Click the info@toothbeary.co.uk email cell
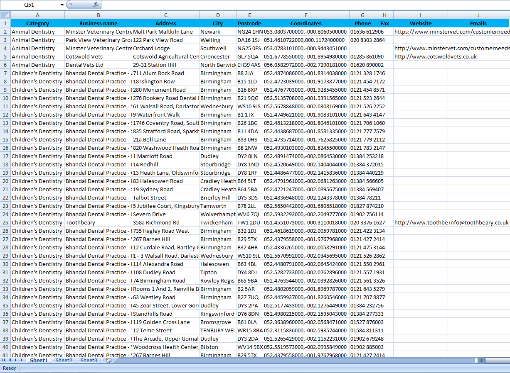Image resolution: width=510 pixels, height=373 pixels. 478,222
